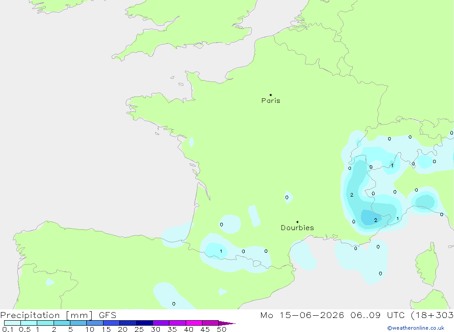Screen dimensions: 454x332
Task: Pick the 1–2 cyan legend swatch
Action: click(x=45, y=323)
